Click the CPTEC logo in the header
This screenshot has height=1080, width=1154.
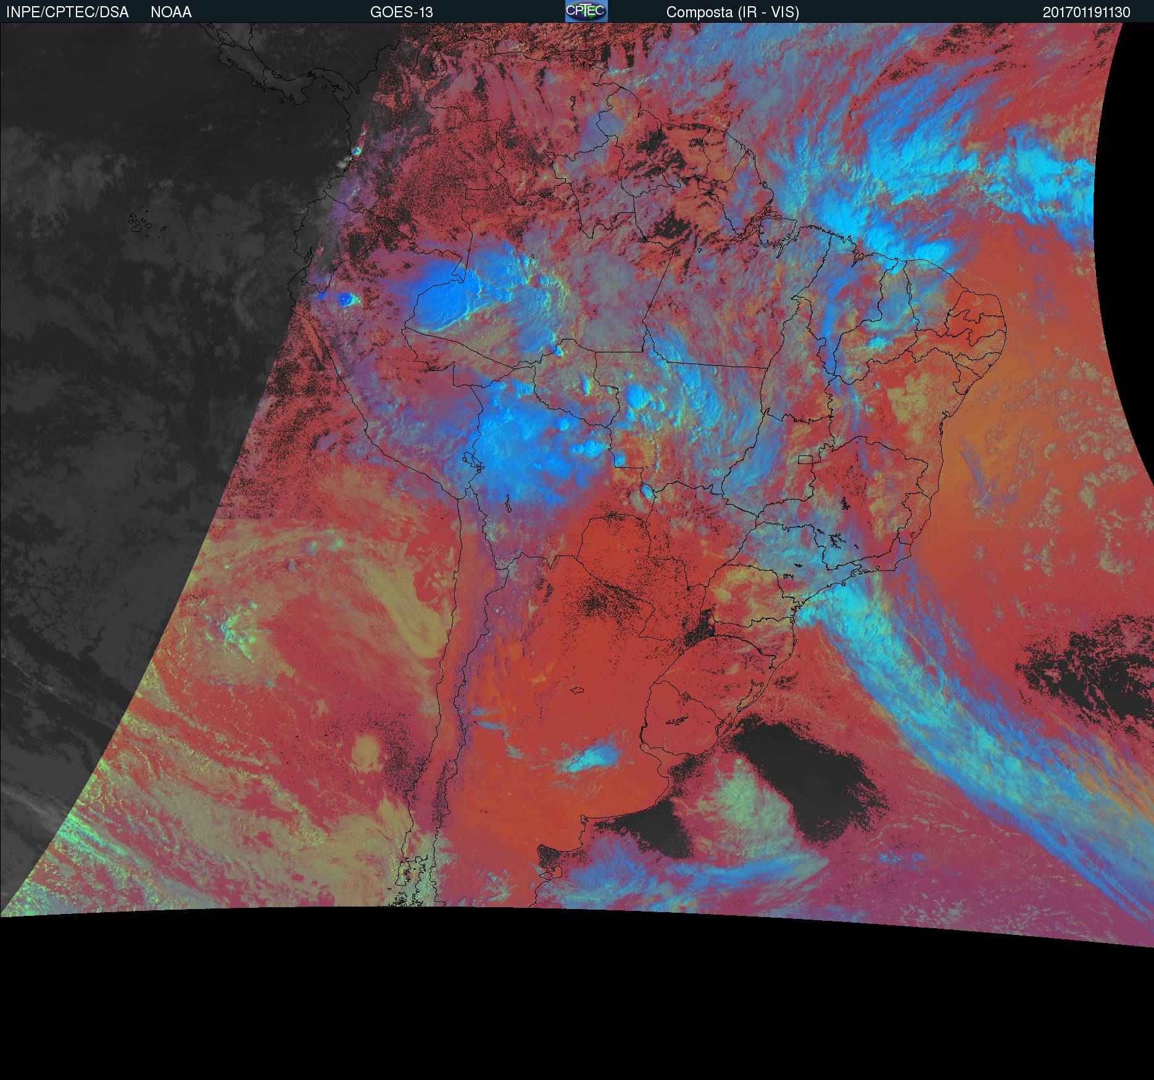(586, 11)
